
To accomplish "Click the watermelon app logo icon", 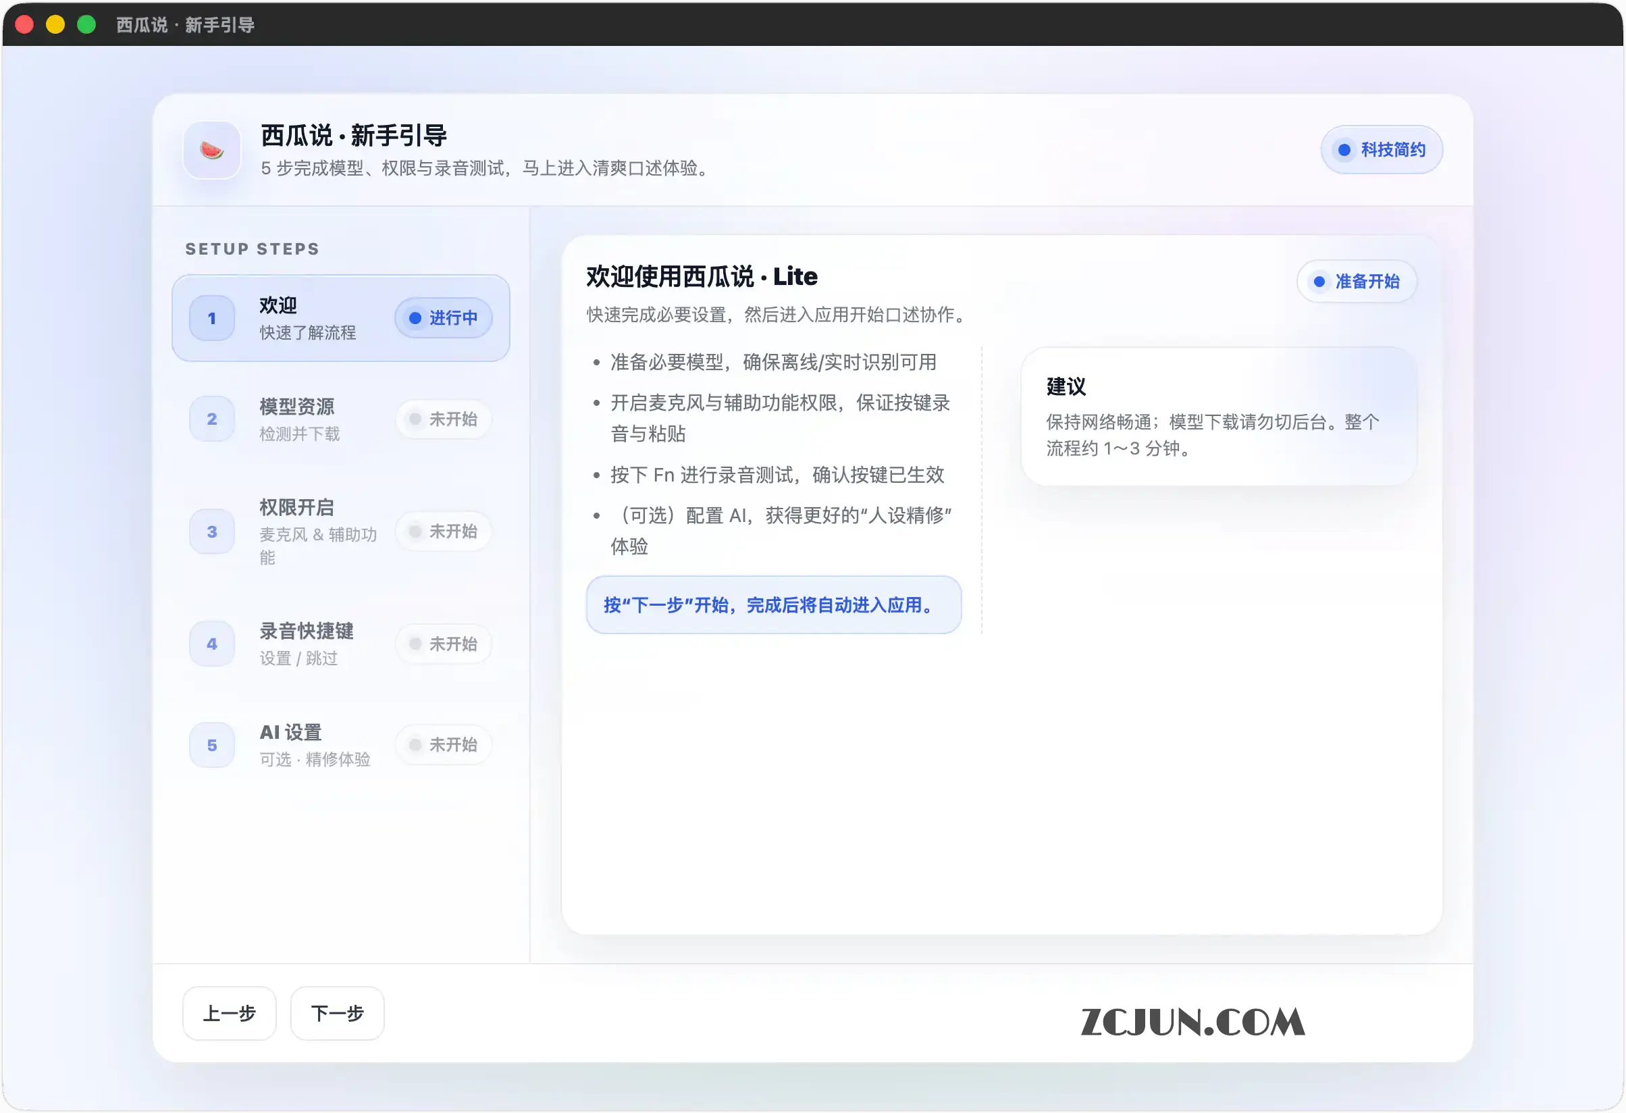I will click(211, 149).
